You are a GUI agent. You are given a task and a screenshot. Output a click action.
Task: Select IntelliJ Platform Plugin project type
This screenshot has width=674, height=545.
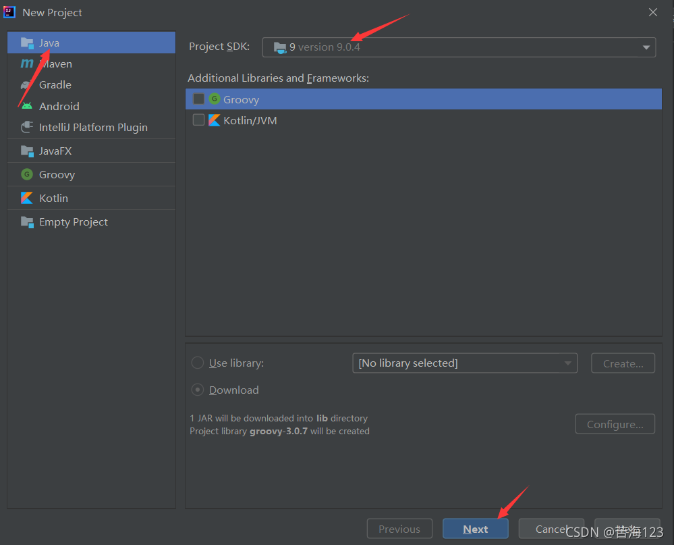point(92,127)
